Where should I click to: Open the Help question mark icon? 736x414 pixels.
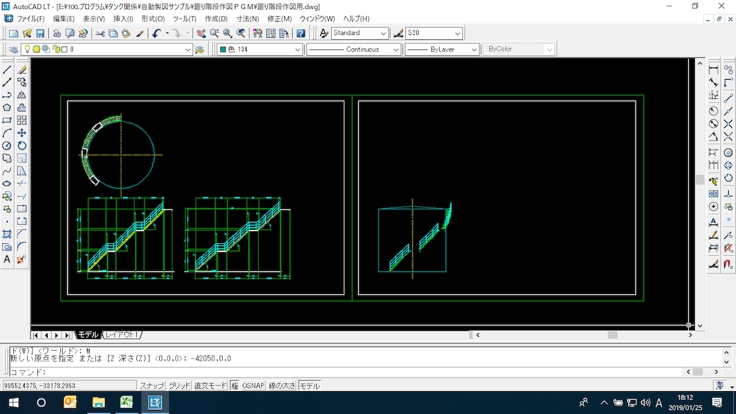point(300,33)
